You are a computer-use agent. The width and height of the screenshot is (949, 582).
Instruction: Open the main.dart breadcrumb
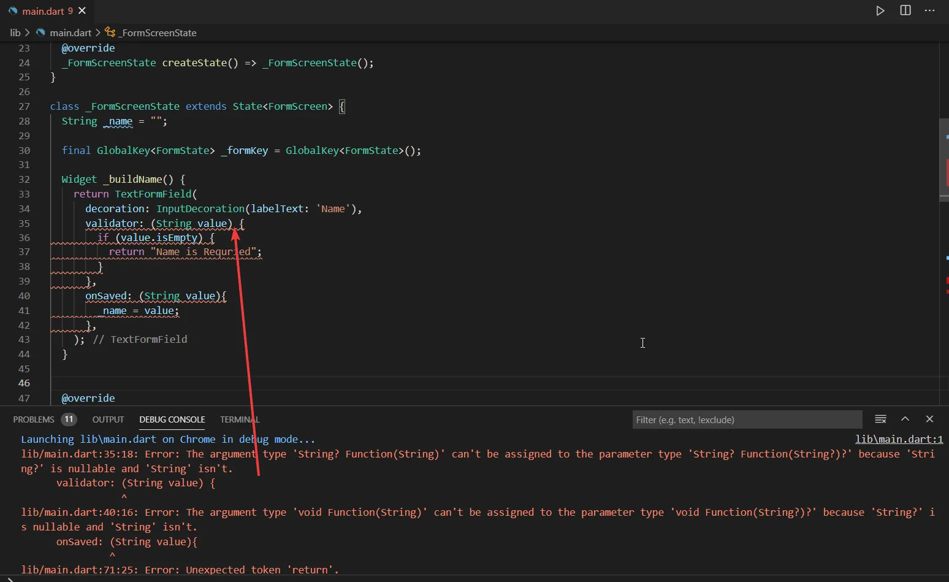[71, 33]
